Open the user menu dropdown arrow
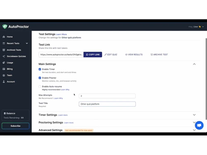 click(x=203, y=27)
